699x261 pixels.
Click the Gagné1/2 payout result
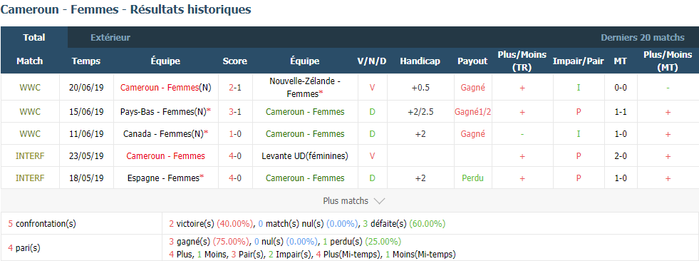tap(473, 111)
